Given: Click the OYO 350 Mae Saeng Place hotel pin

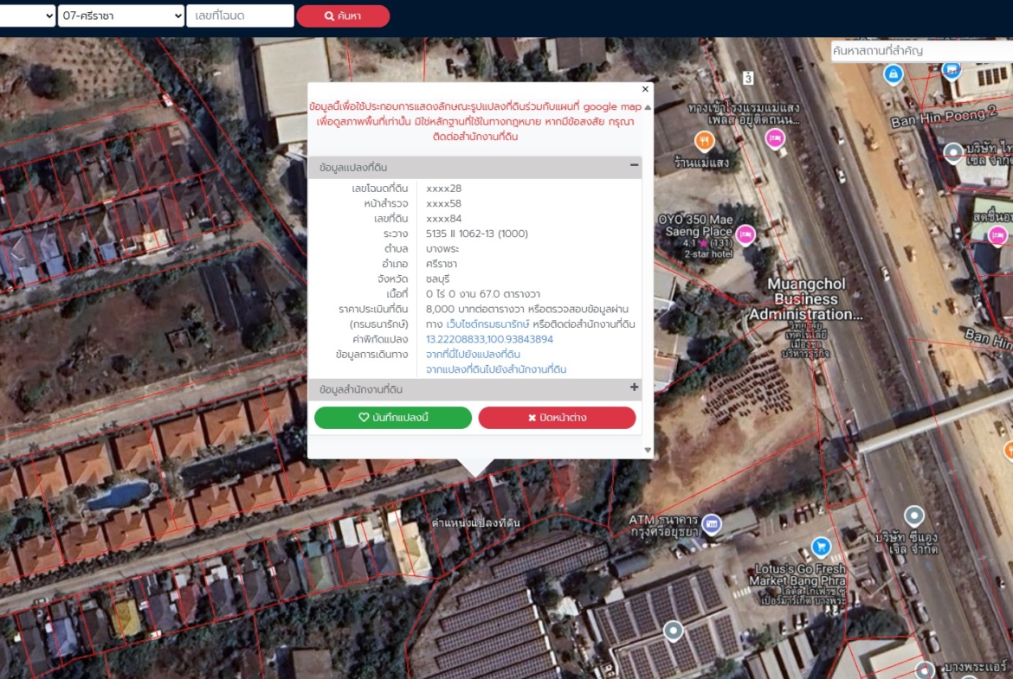Looking at the screenshot, I should (x=745, y=234).
